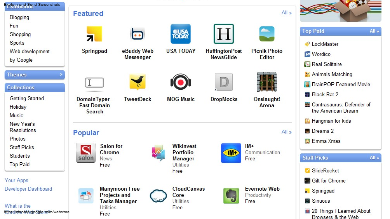This screenshot has height=219, width=390.
Task: Select the Web development category
Action: point(30,52)
